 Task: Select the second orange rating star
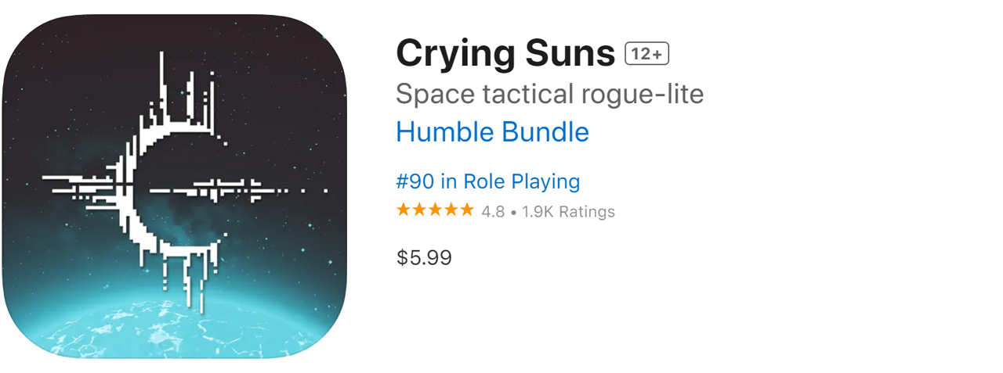point(419,210)
